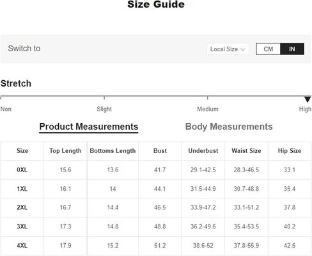This screenshot has height=256, width=312.
Task: Click the High stretch marker triangle
Action: point(308,99)
